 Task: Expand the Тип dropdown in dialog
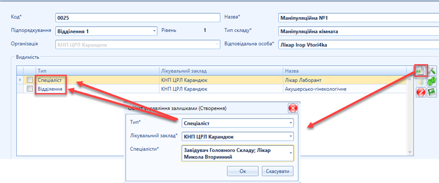pyautogui.click(x=291, y=123)
